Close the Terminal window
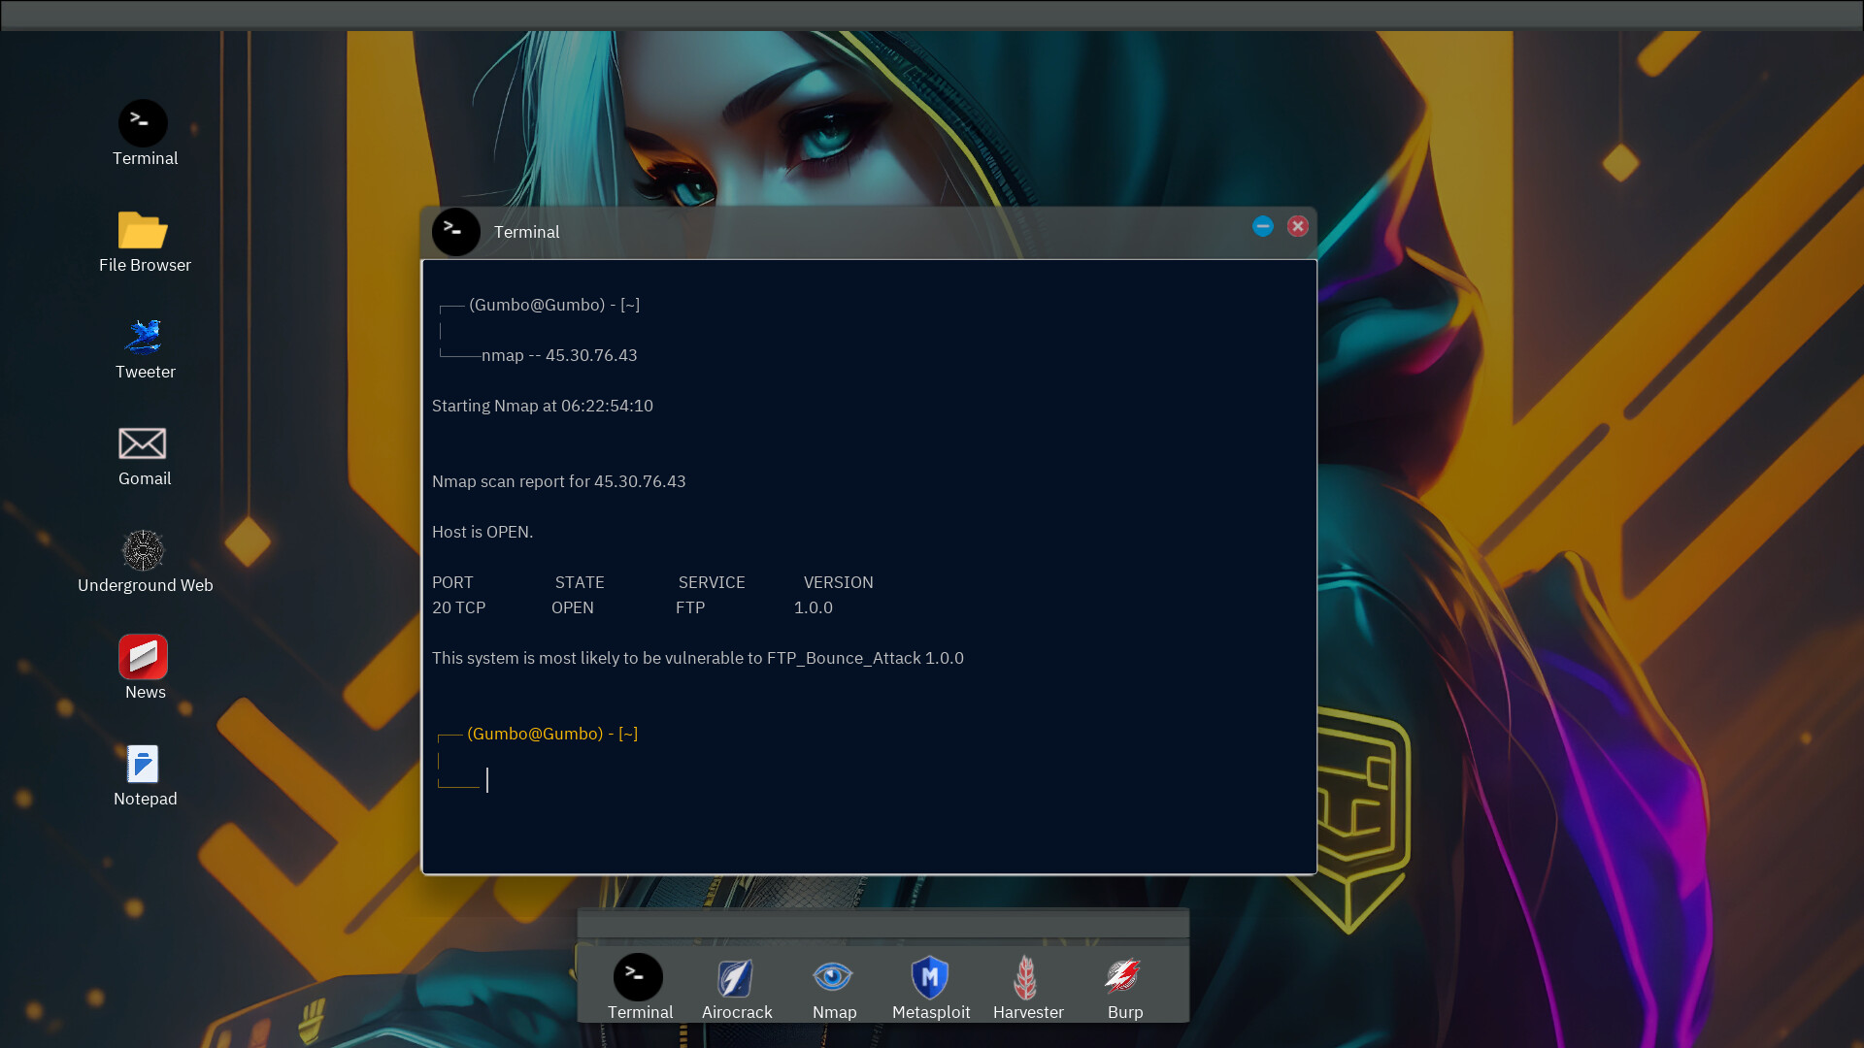 [1298, 226]
